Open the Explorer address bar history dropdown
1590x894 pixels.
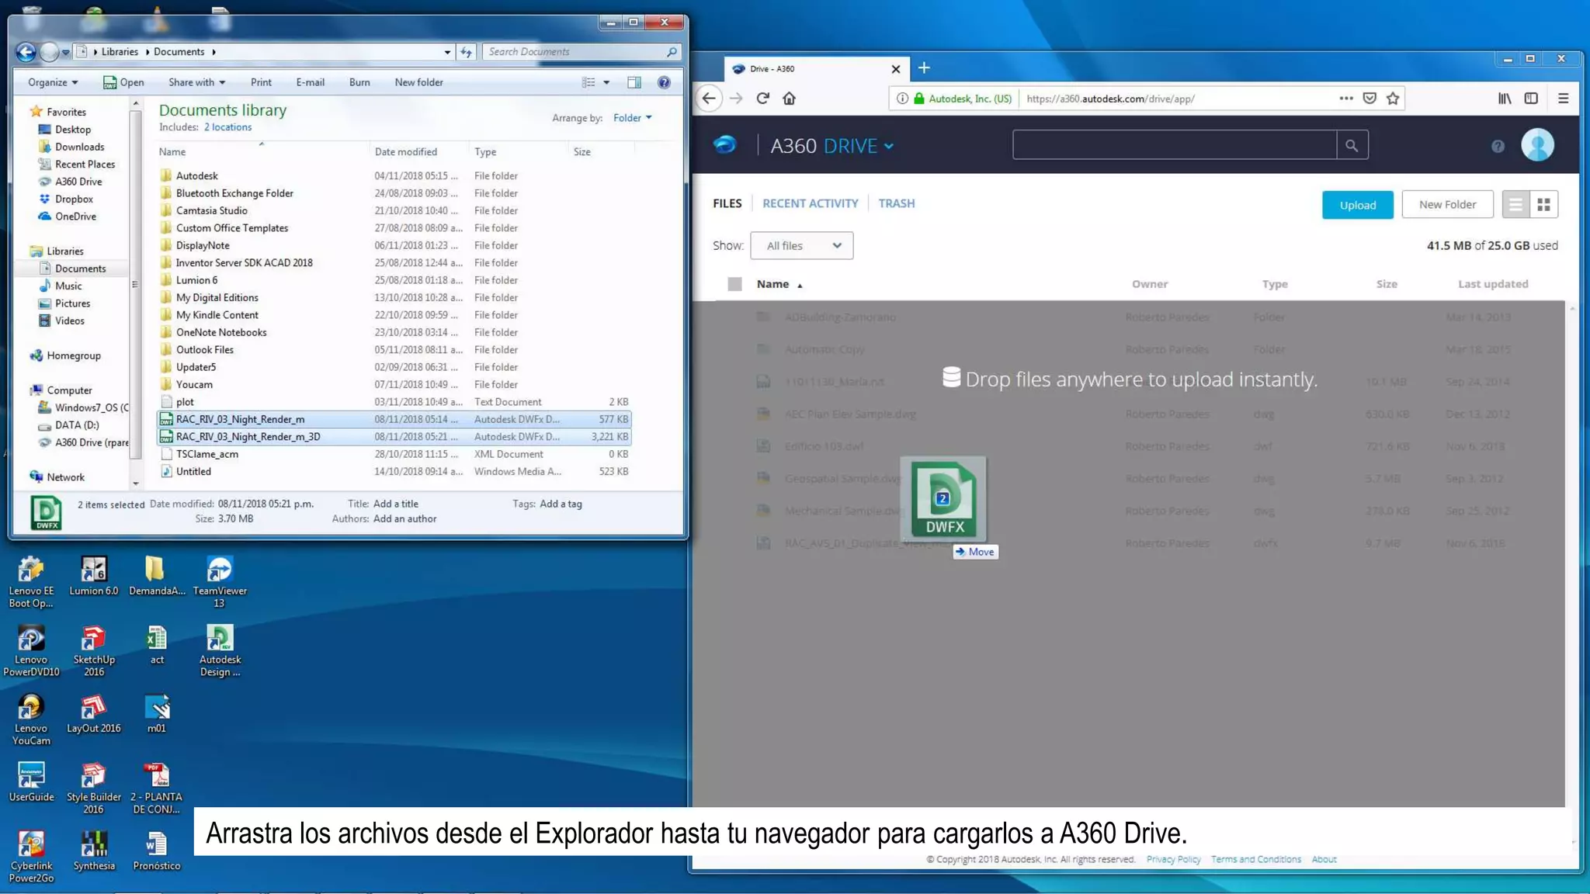(447, 52)
